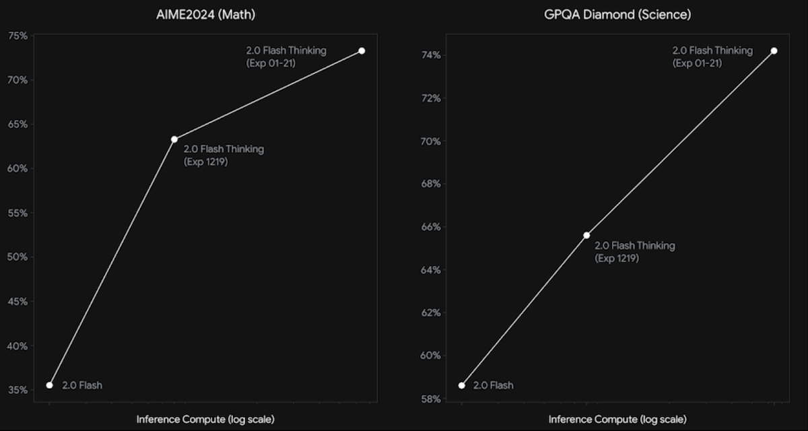The image size is (808, 431).
Task: Click the 2.0 Flash data point on the GPQA Diamond chart
Action: point(462,385)
